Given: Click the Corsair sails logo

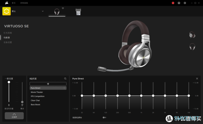Looking at the screenshot, I should click(7, 3).
